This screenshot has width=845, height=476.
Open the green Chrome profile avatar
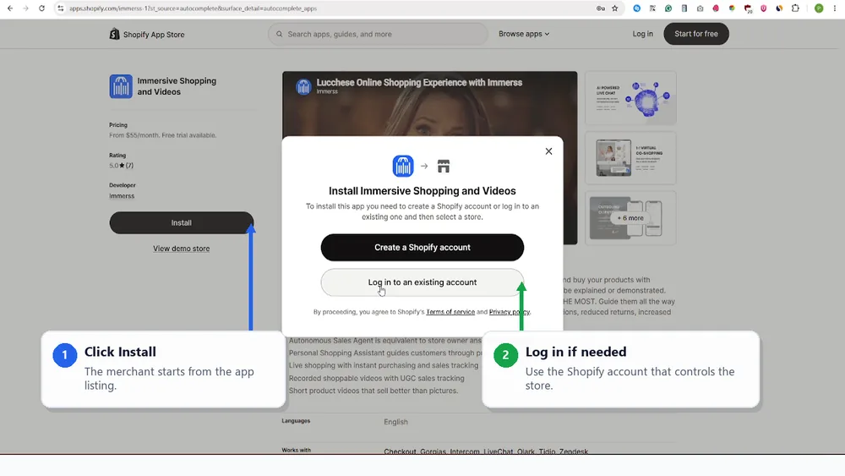click(x=819, y=8)
